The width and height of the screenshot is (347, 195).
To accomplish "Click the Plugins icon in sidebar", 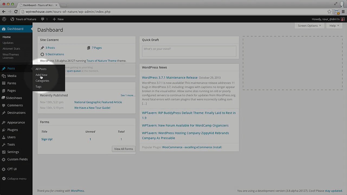I will click(4, 130).
